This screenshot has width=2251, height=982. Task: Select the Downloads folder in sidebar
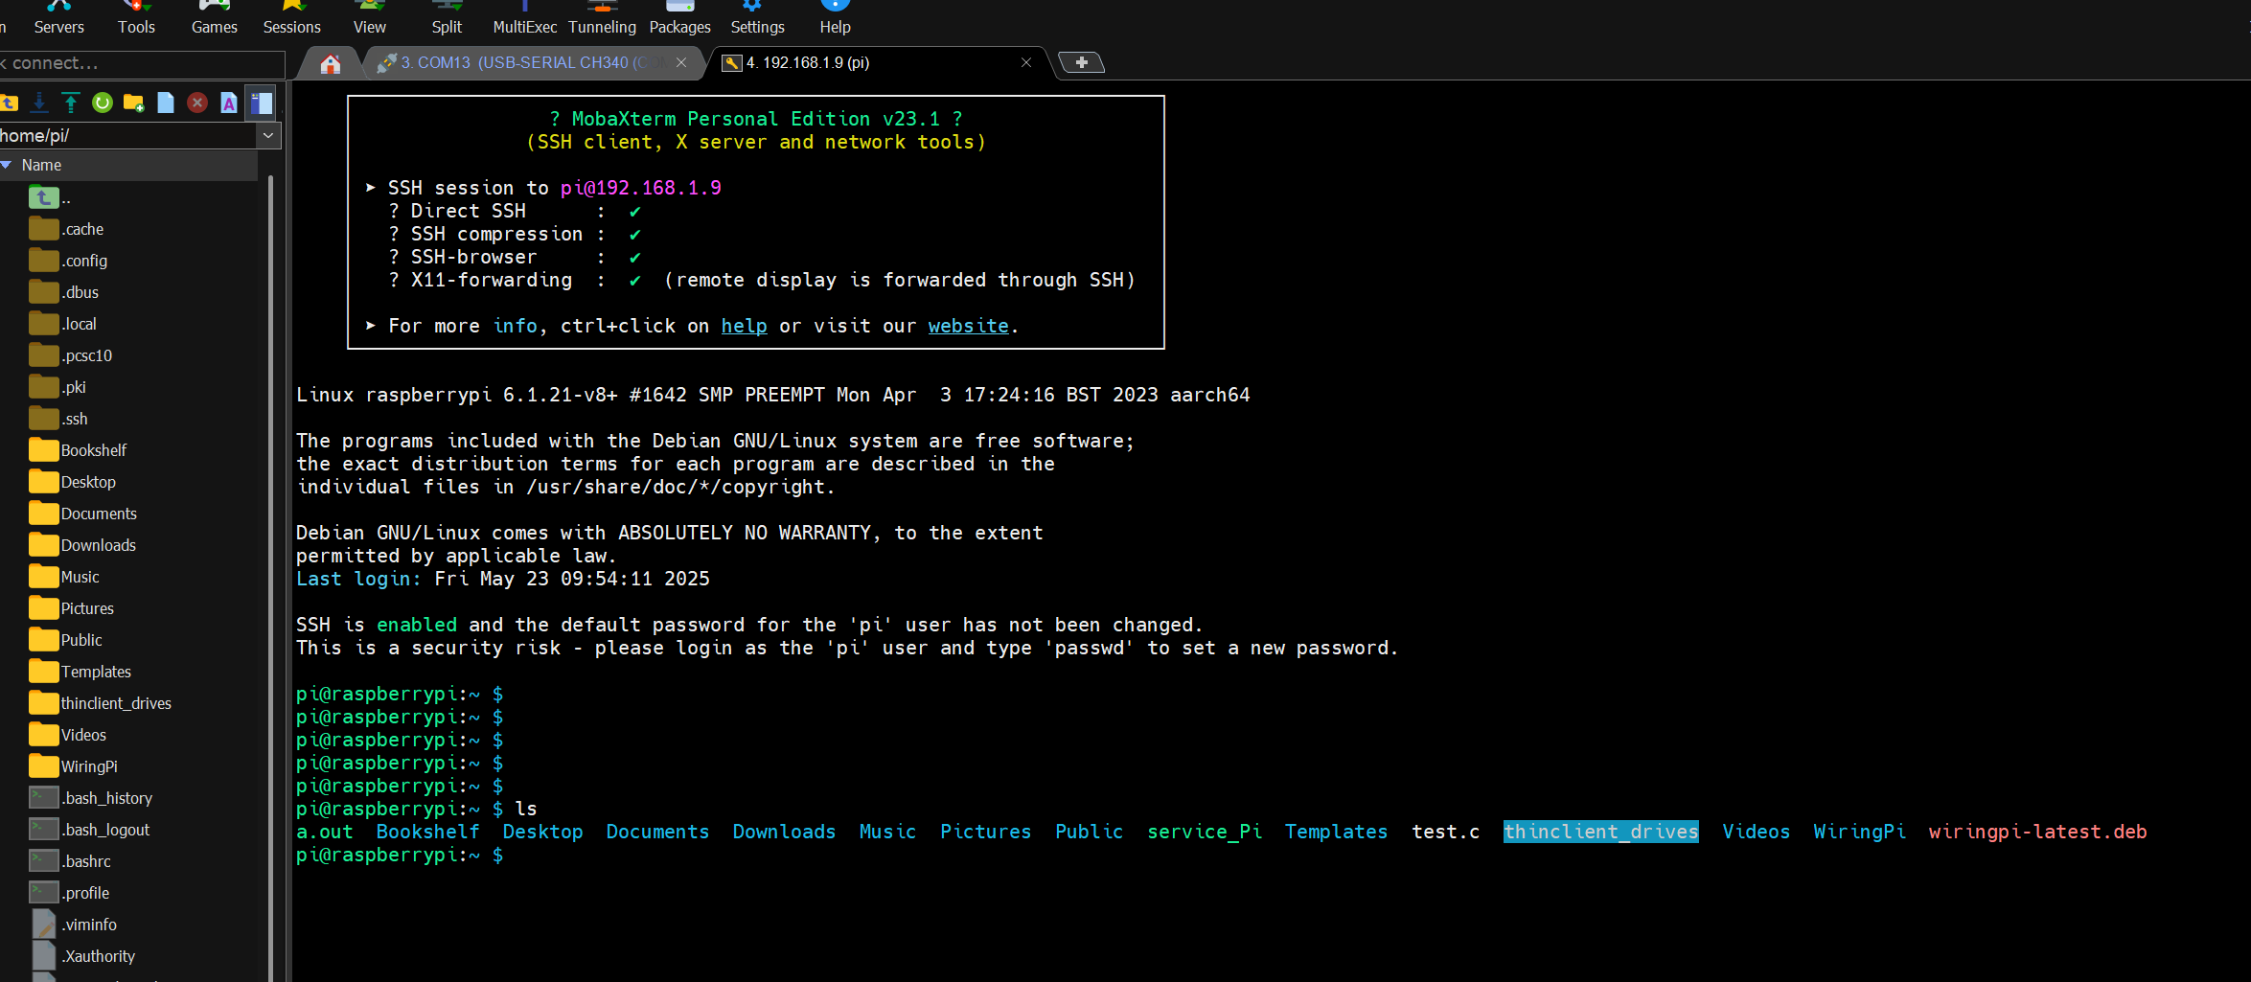[x=82, y=545]
